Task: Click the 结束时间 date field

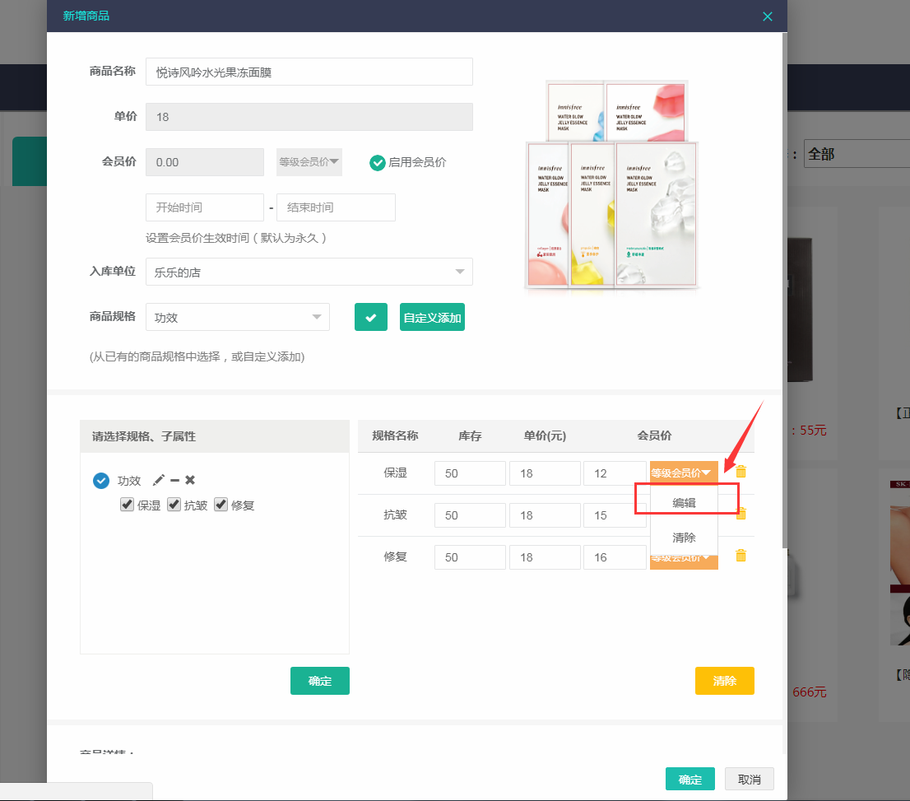Action: (336, 207)
